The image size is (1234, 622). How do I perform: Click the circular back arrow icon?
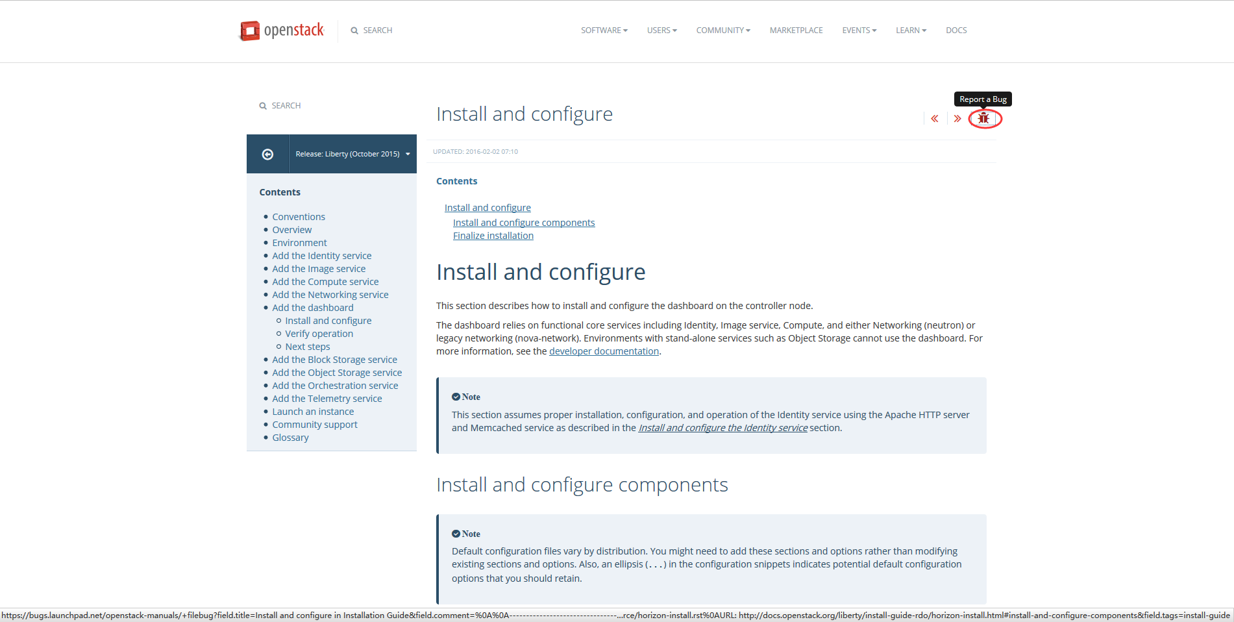pyautogui.click(x=267, y=154)
